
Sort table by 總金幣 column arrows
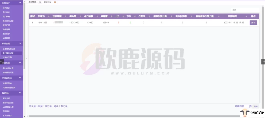point(80,16)
